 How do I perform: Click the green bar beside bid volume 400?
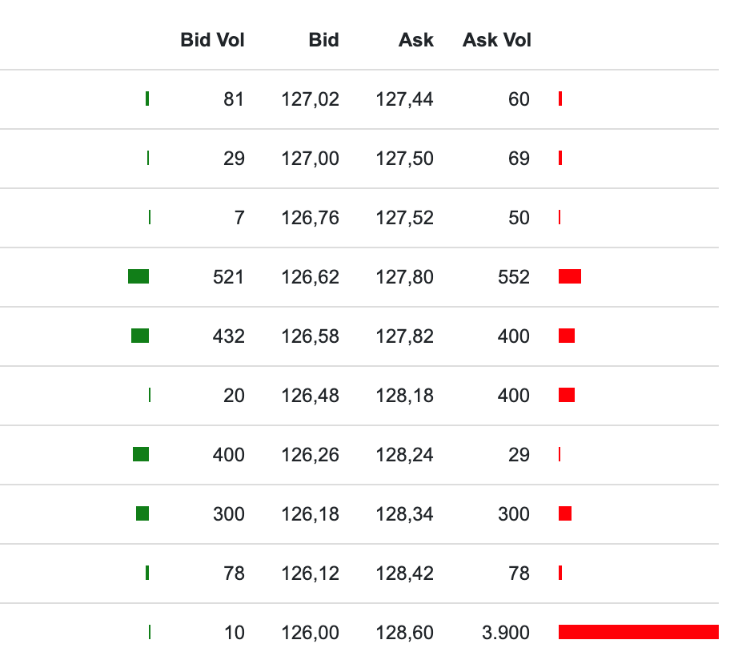[141, 454]
